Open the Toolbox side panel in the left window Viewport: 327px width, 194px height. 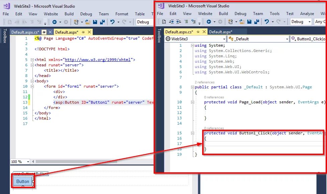coord(5,36)
